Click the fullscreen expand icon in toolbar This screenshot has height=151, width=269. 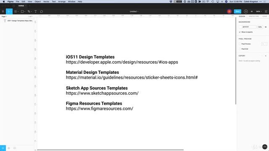pyautogui.click(x=266, y=11)
